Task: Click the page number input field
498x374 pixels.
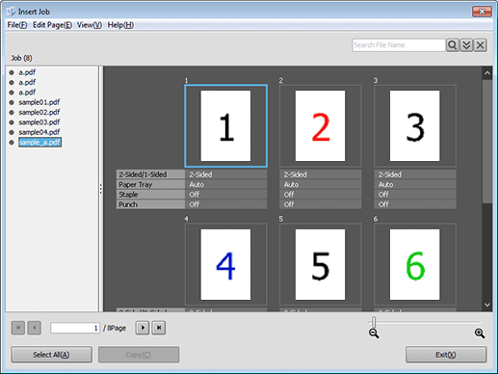Action: coord(75,328)
